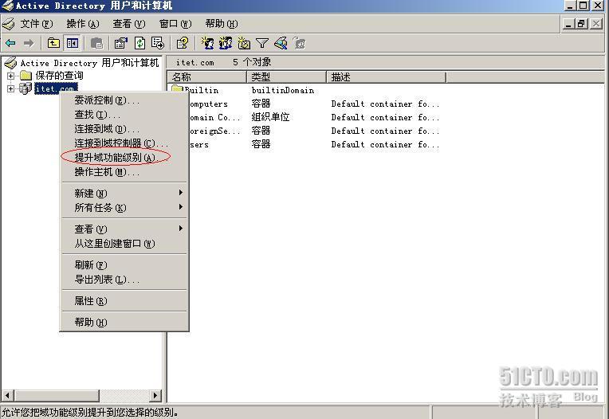Choose 提升域功能级别 from the context menu
The image size is (609, 419).
[x=124, y=157]
